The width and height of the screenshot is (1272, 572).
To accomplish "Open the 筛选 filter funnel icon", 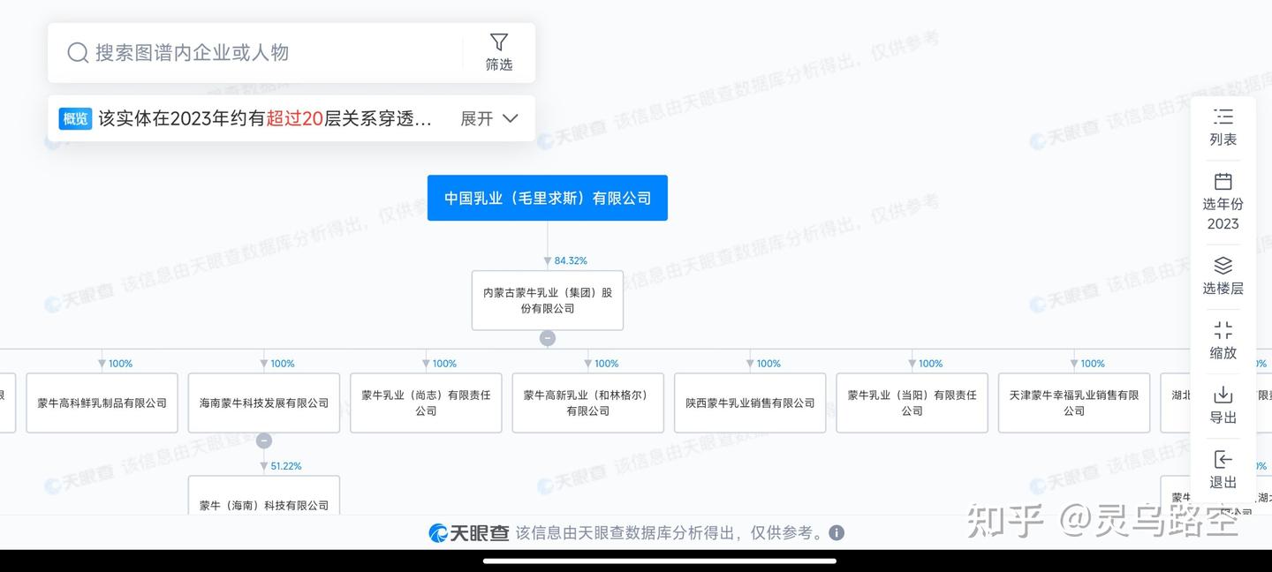I will tap(499, 42).
